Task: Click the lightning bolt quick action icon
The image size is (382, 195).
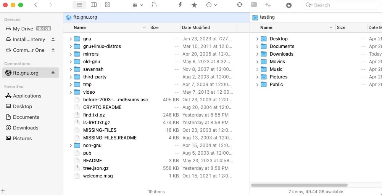Action: [x=180, y=5]
